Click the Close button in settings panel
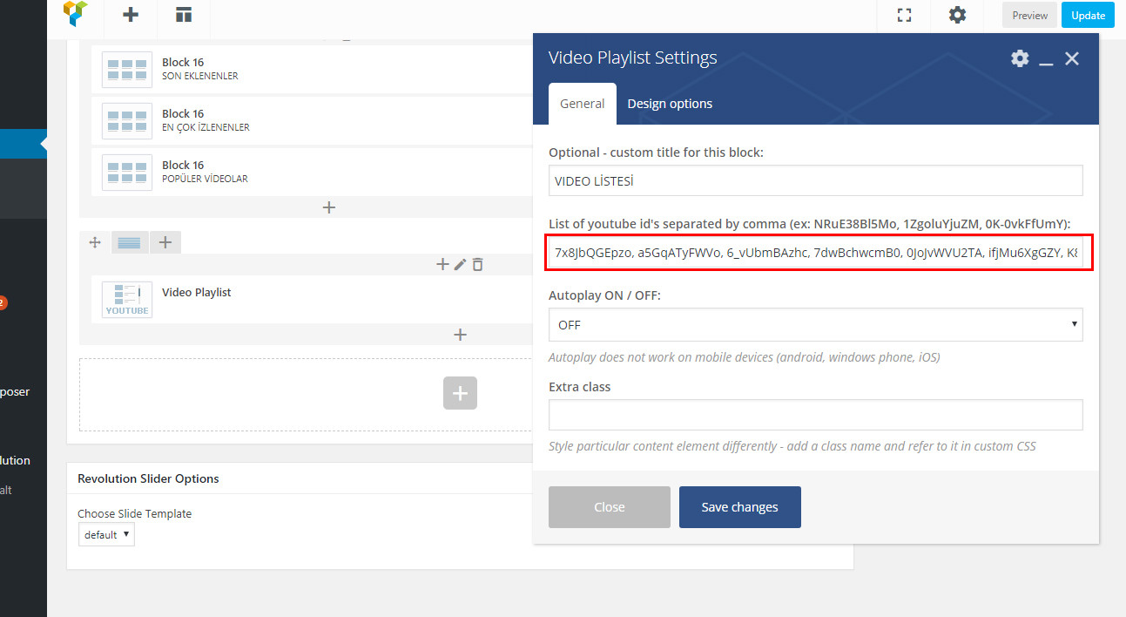 click(x=610, y=507)
